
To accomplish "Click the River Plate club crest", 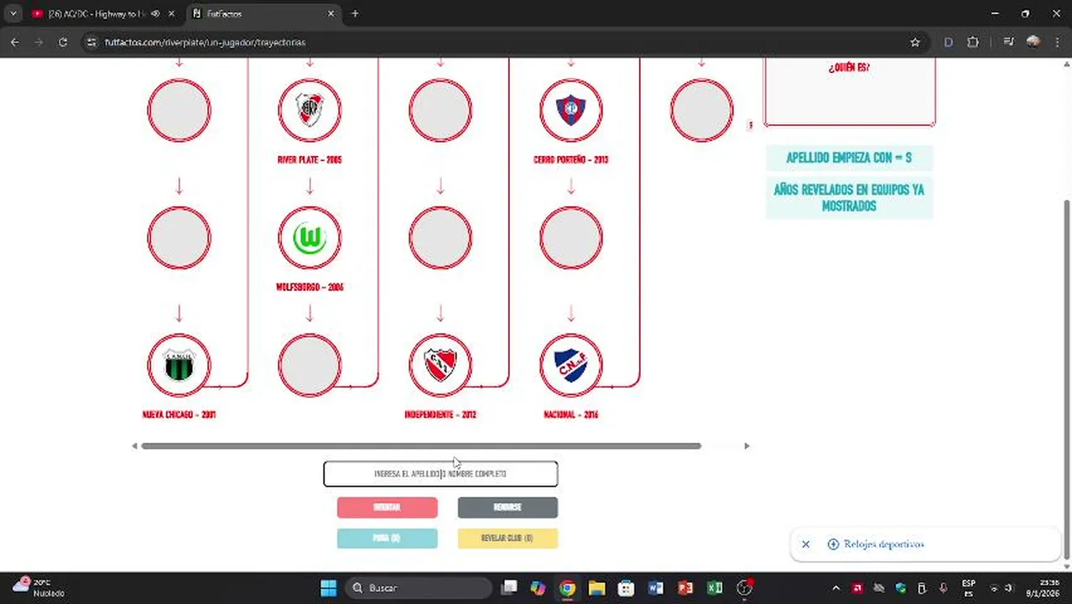I will coord(310,110).
